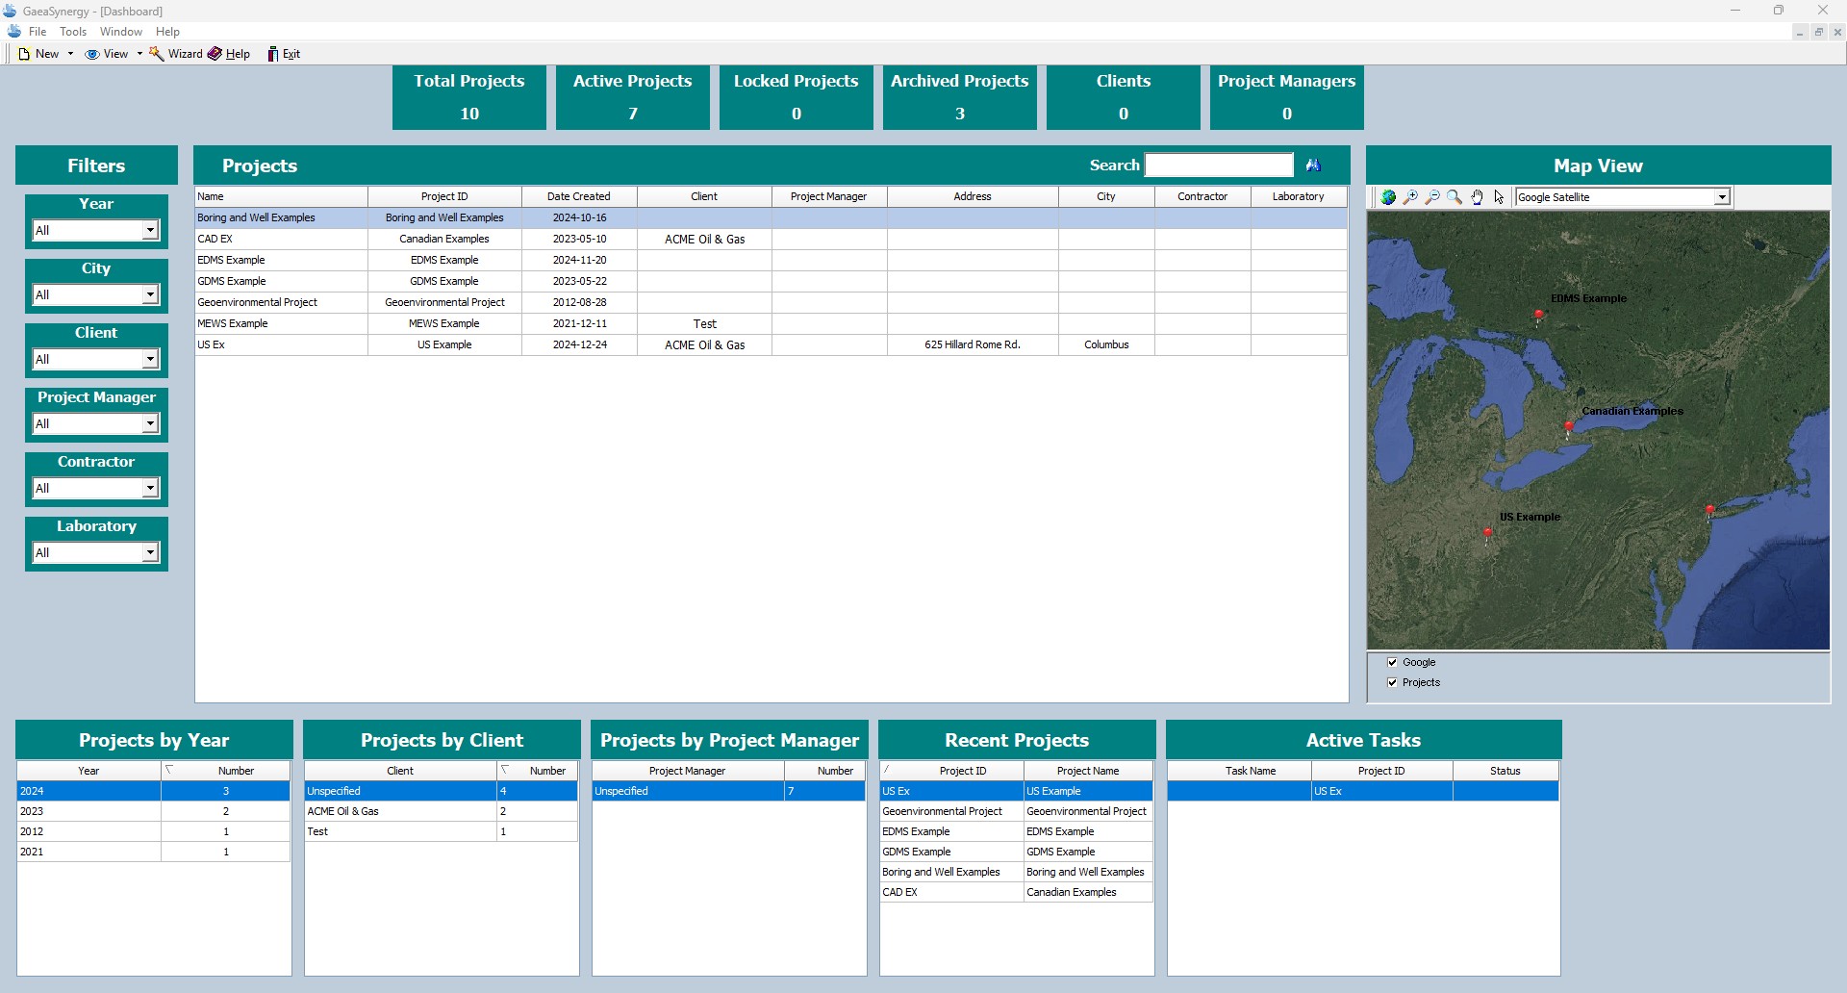The width and height of the screenshot is (1847, 993).
Task: Click the Active Projects counter tile
Action: click(632, 97)
